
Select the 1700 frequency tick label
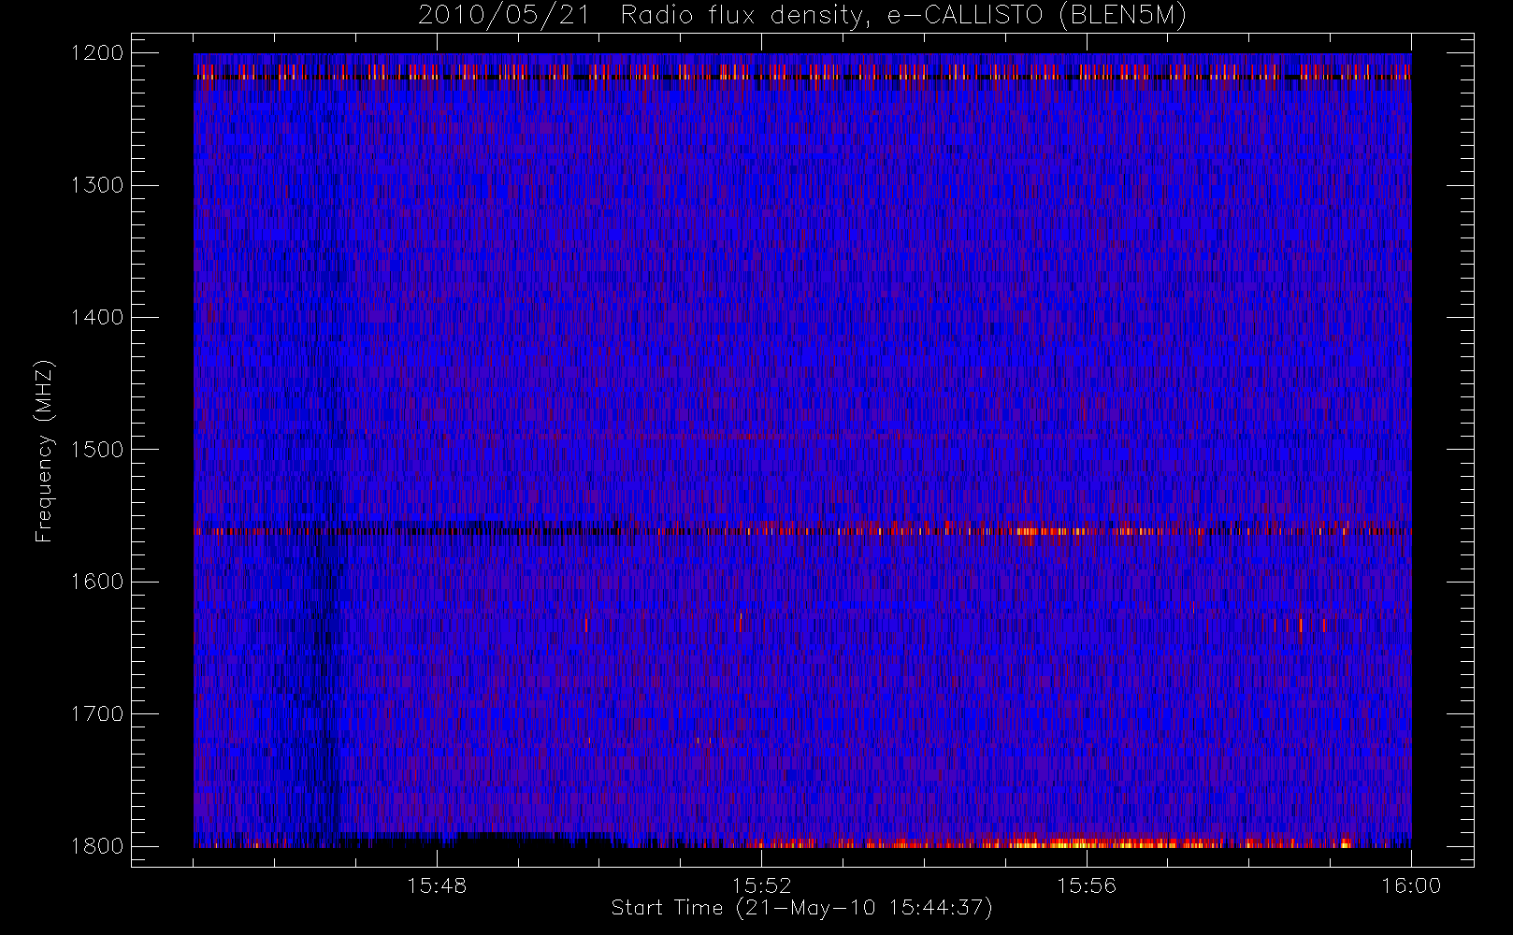coord(97,713)
